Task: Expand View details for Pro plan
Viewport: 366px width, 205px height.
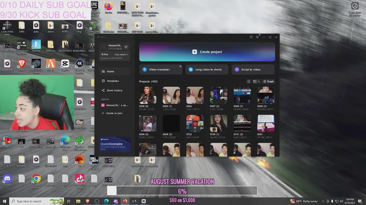Action: pos(121,54)
